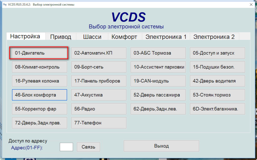Click the Адрес(01-FF) address input field
The height and width of the screenshot is (160, 257).
66,147
